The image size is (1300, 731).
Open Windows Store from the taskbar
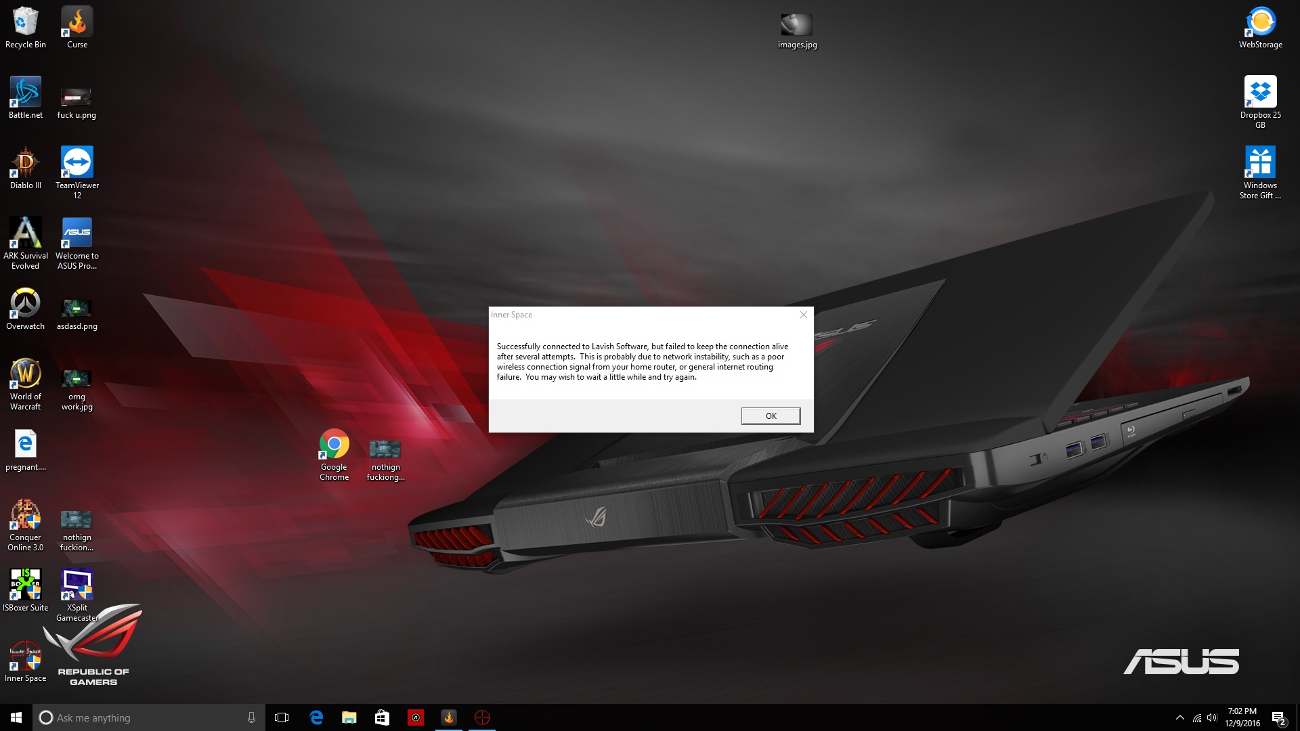pyautogui.click(x=383, y=717)
